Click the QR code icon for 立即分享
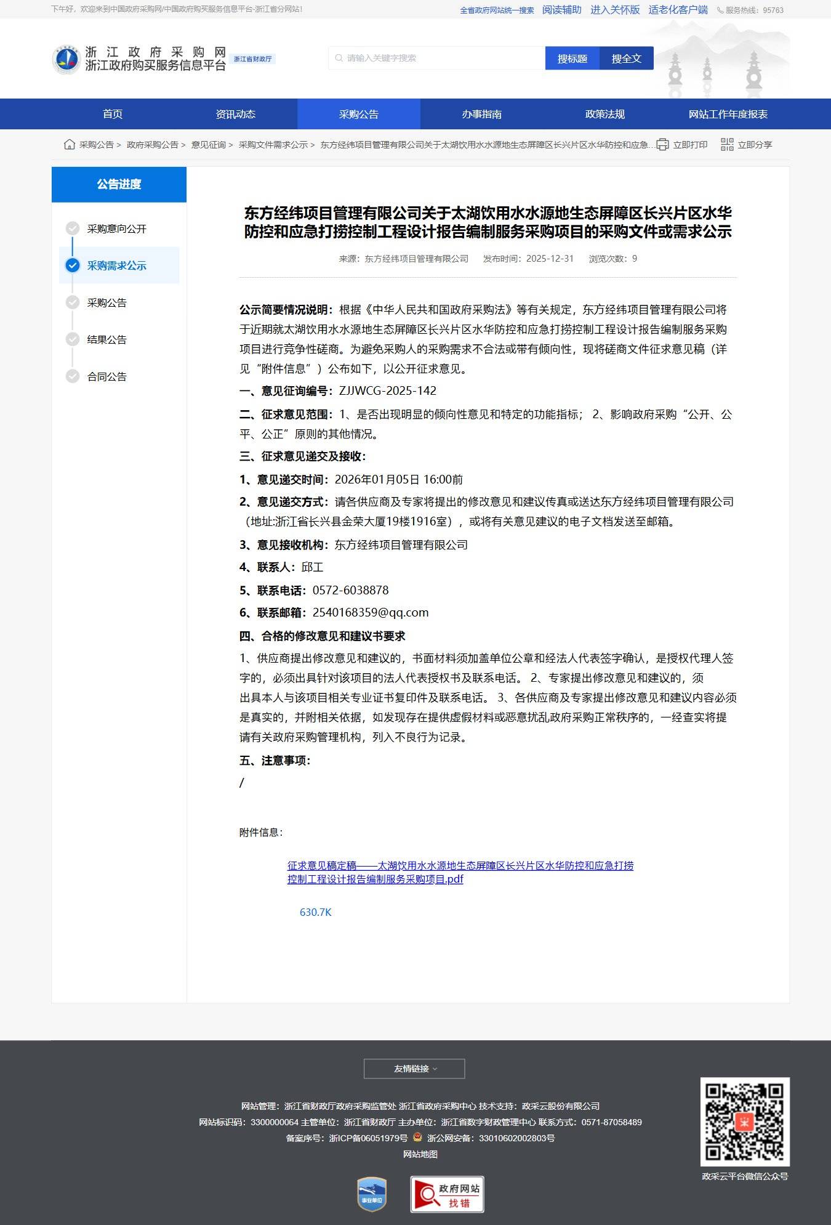 coord(727,145)
